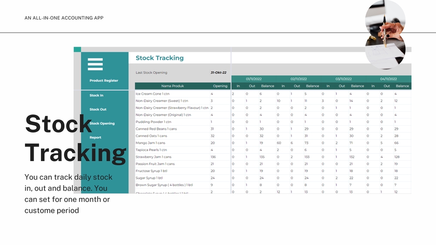Select Brown Sugar Syrup (4 bottles) row
The image size is (436, 245).
(164, 185)
